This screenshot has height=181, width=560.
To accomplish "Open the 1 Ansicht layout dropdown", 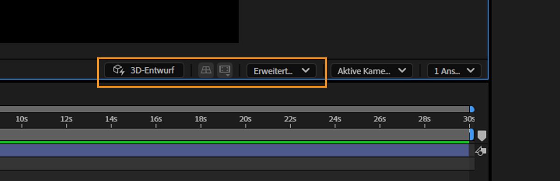I will (x=454, y=70).
